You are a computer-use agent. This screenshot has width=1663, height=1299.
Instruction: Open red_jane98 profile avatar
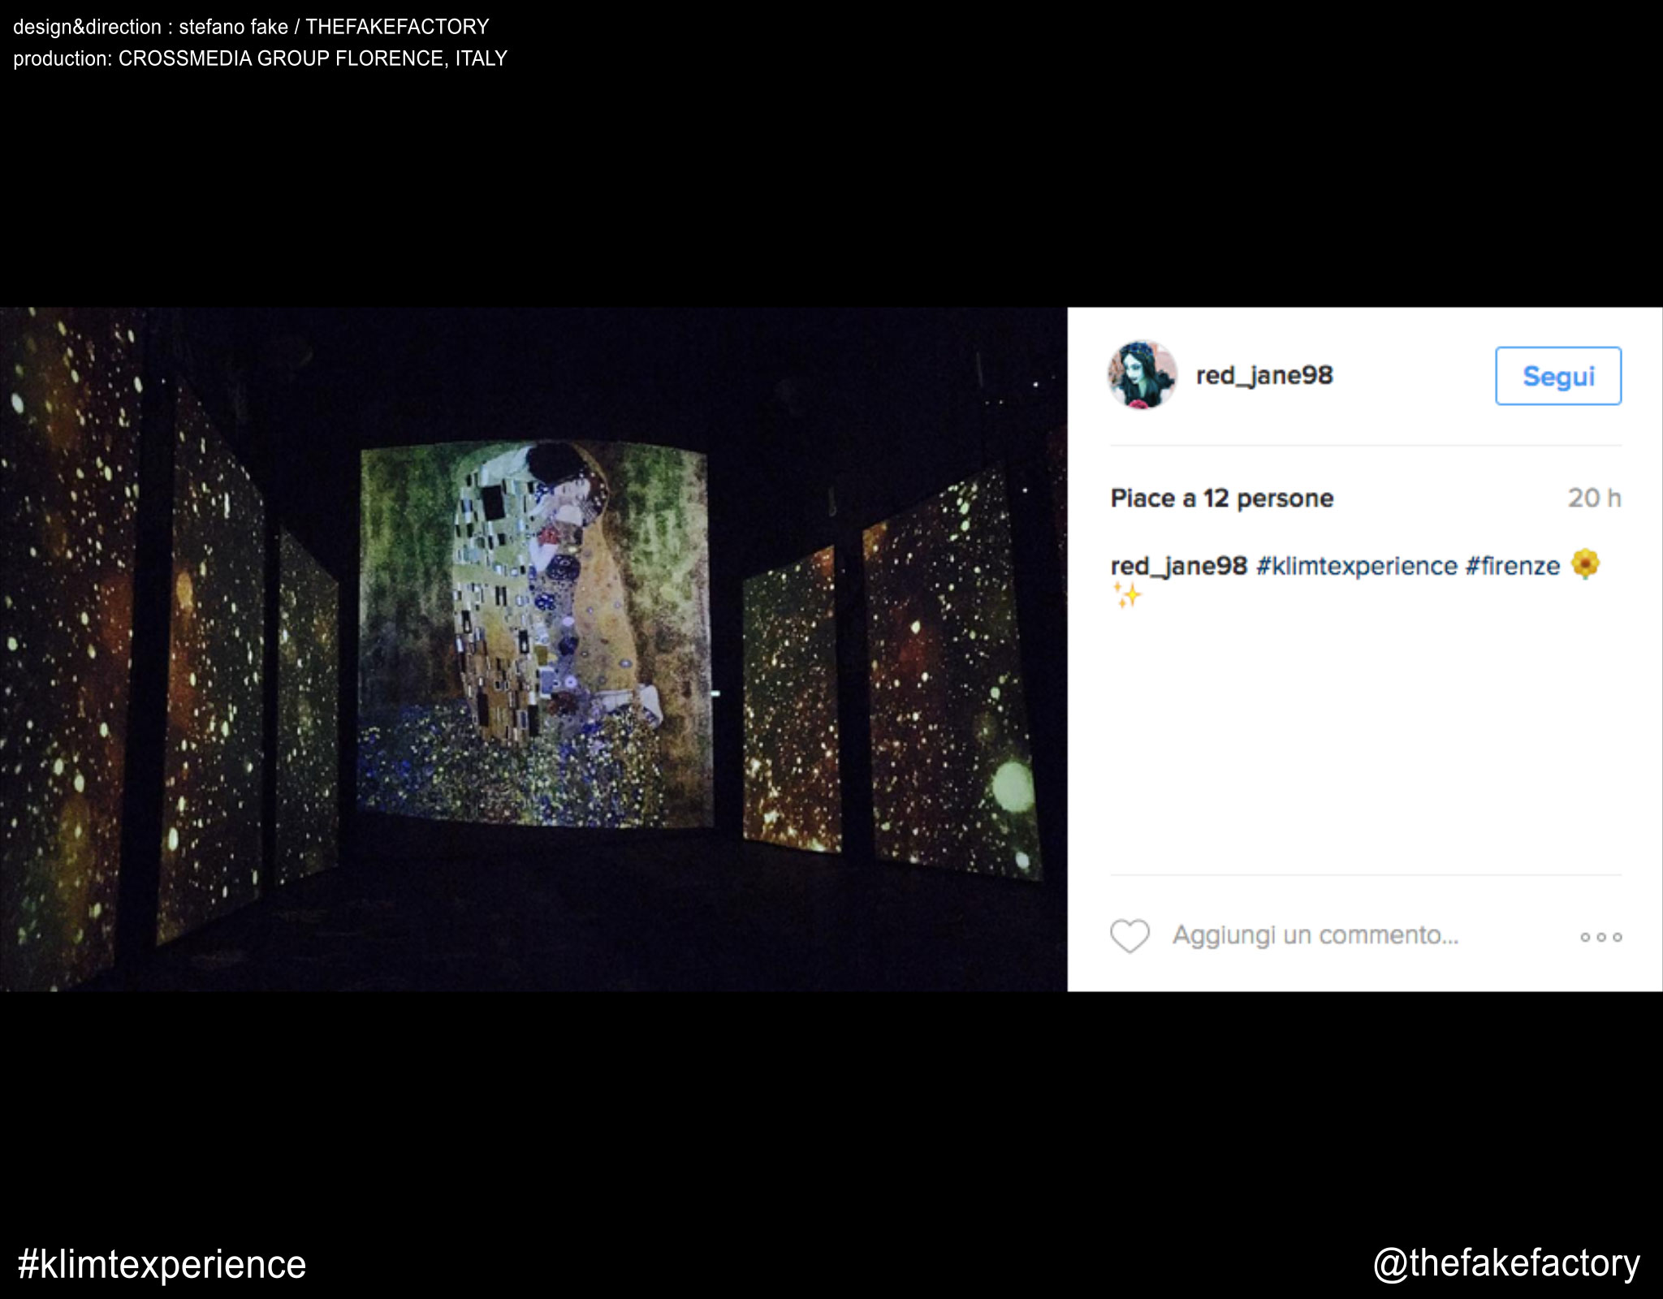pos(1143,375)
